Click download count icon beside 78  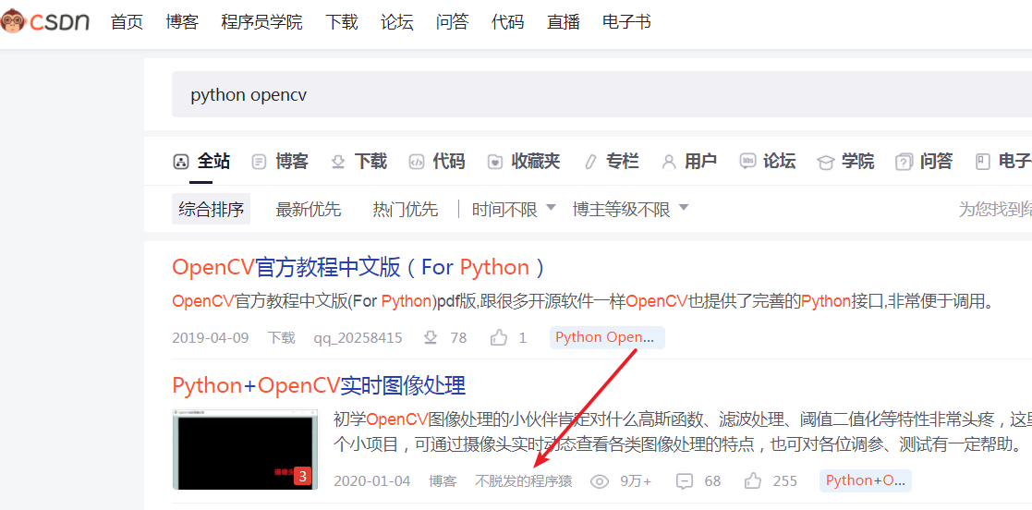[x=431, y=338]
